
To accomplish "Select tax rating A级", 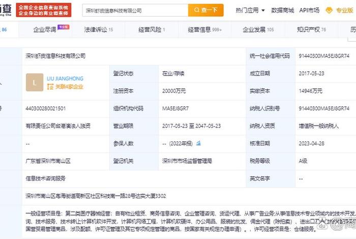I will pyautogui.click(x=303, y=161).
